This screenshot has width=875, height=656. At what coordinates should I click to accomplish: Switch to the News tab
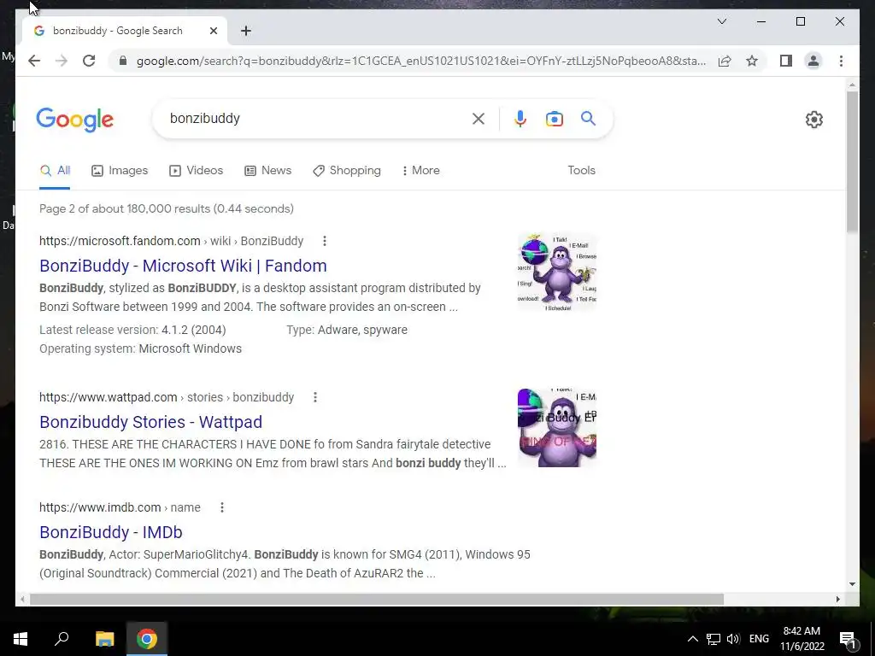(267, 171)
